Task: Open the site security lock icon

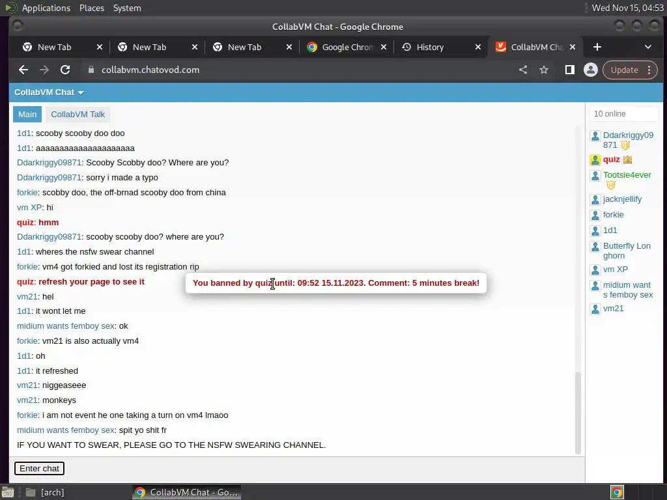Action: (x=91, y=70)
